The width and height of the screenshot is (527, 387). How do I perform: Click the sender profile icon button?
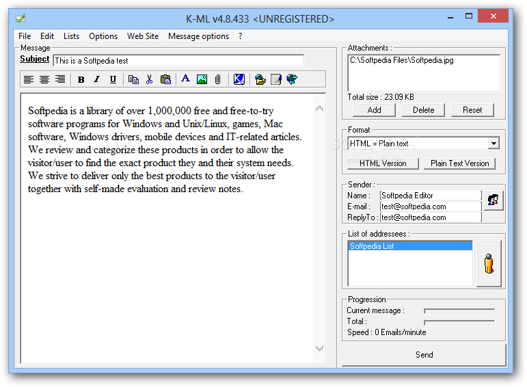point(493,200)
